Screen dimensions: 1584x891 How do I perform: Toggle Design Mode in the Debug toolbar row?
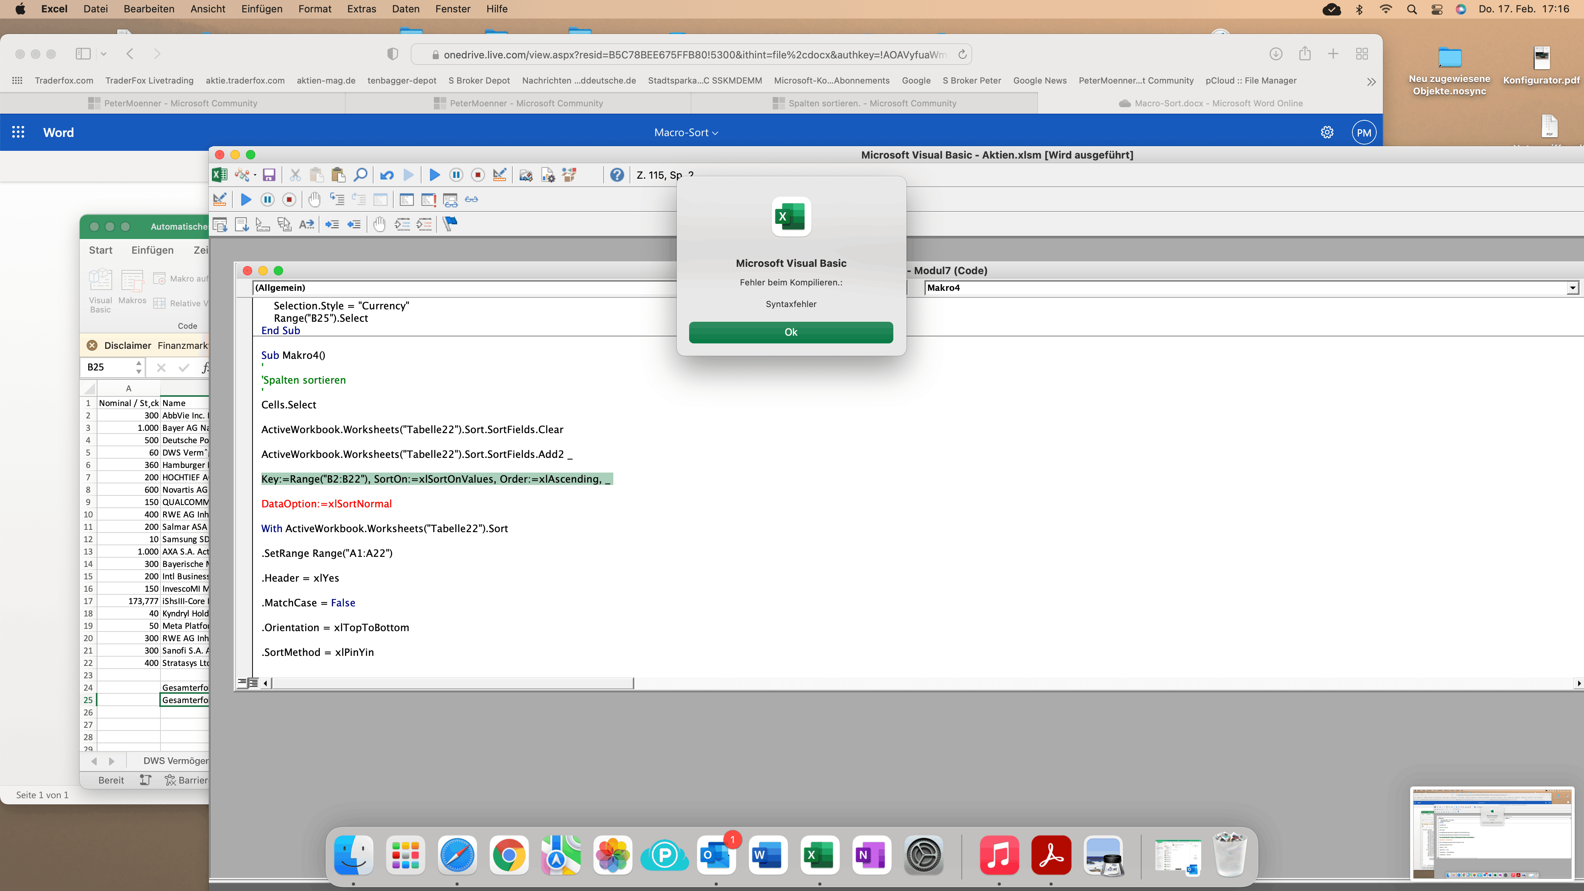point(220,199)
